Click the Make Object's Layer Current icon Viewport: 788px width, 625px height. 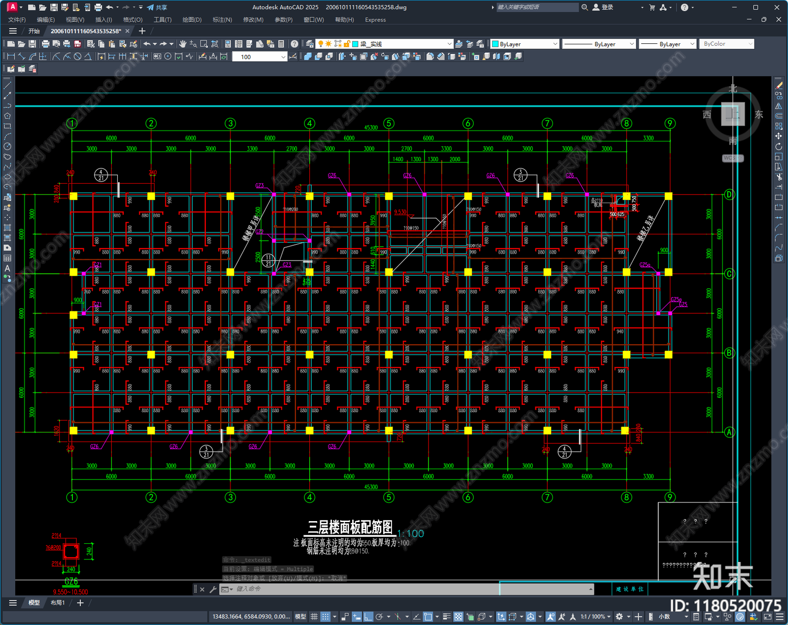(459, 44)
